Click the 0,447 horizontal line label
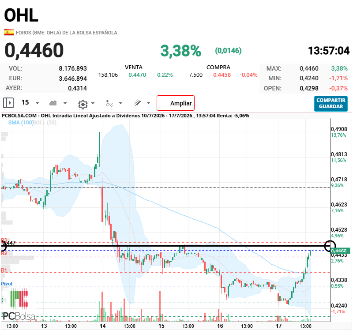This screenshot has width=353, height=330. 9,243
